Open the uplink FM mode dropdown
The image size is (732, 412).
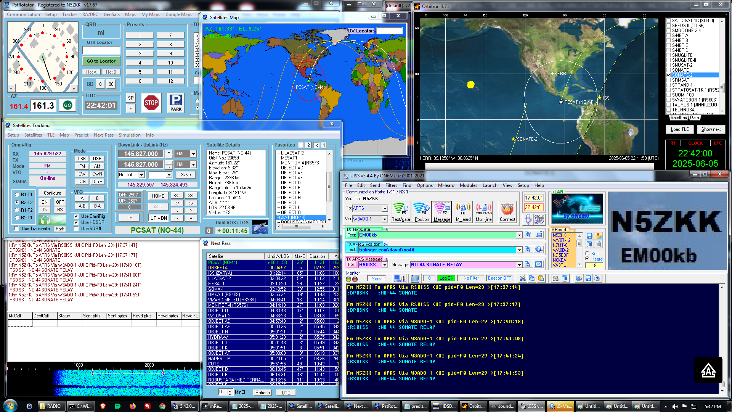(x=193, y=164)
